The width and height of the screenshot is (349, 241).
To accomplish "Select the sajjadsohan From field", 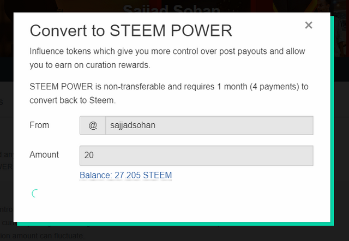I will tap(209, 125).
